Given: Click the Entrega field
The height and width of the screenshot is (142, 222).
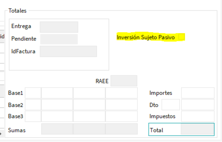Looking at the screenshot, I should click(59, 27).
